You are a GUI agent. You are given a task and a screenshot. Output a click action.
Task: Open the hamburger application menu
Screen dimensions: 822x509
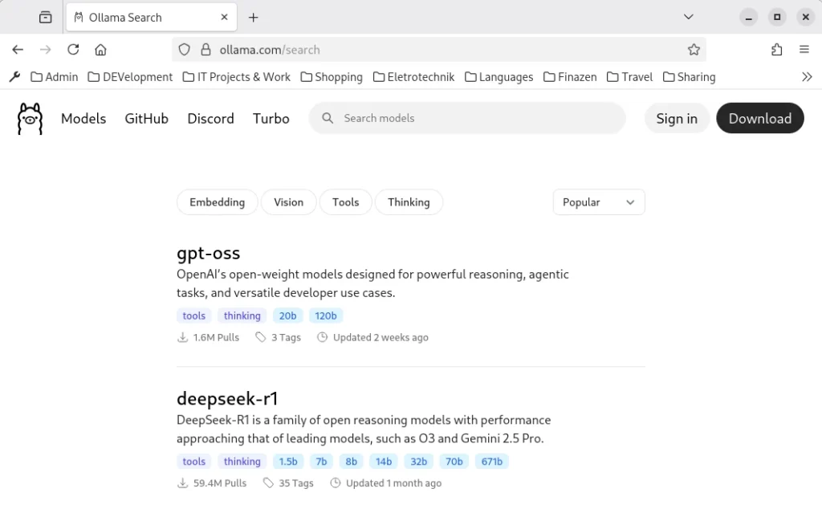click(x=804, y=49)
